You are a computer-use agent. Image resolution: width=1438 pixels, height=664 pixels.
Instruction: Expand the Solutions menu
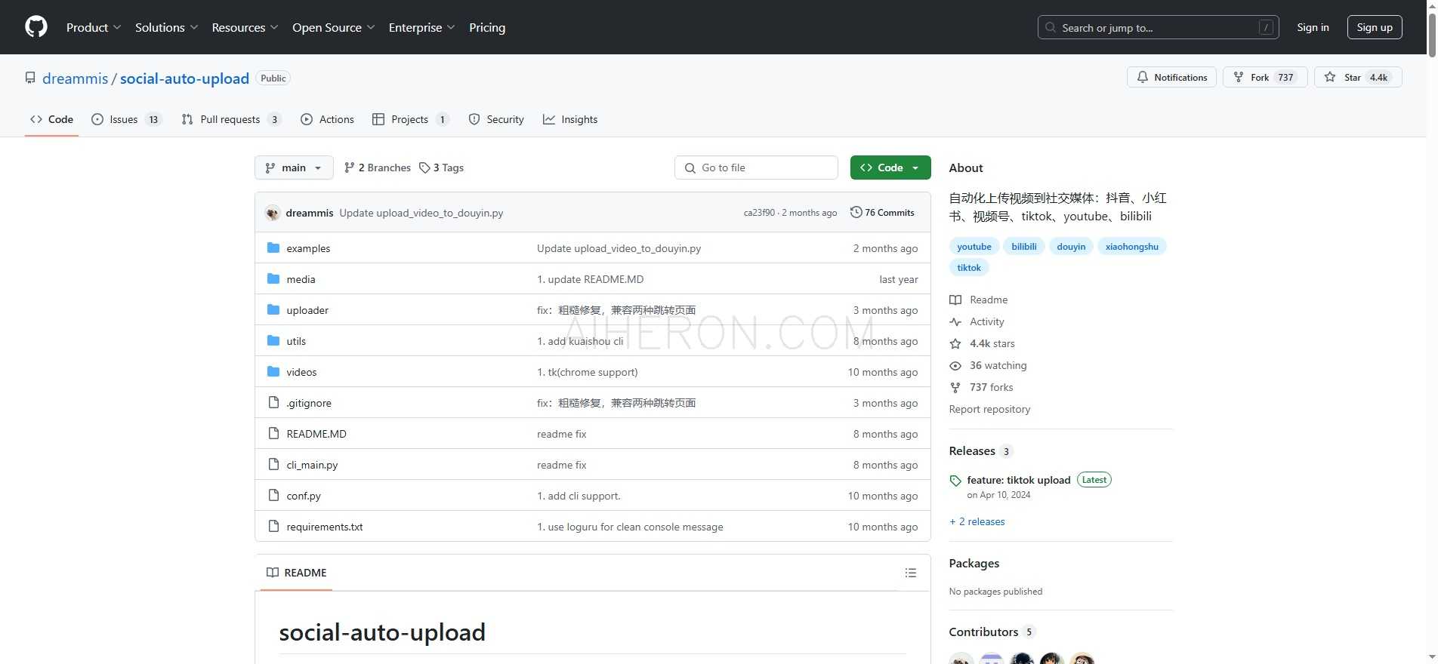(167, 27)
